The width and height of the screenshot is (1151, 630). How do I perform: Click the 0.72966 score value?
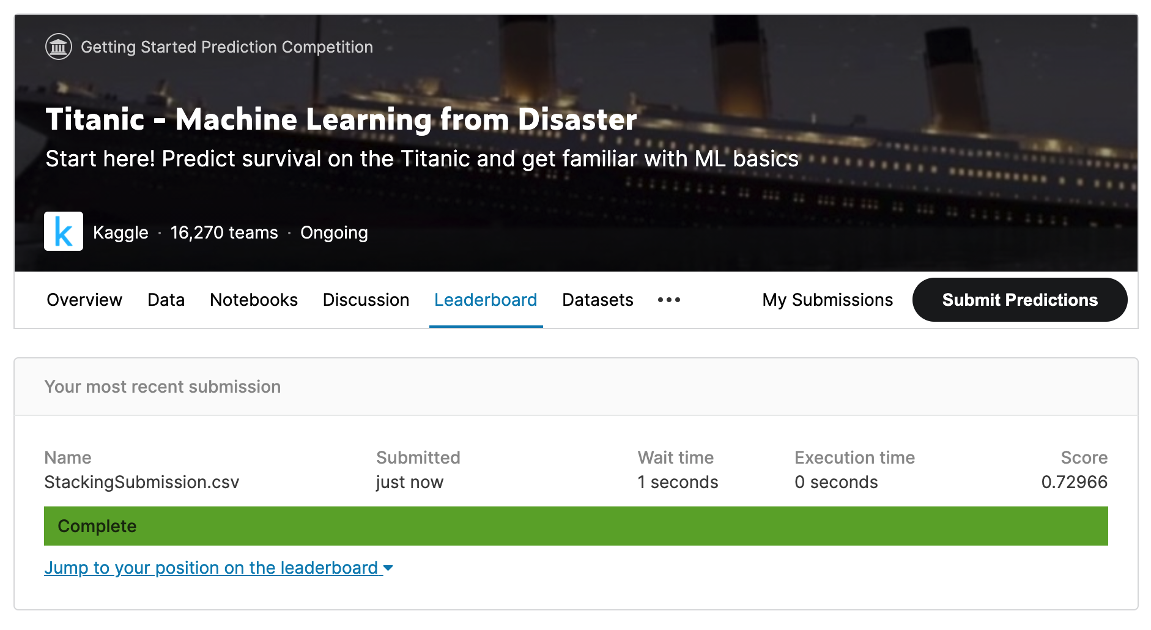click(x=1074, y=482)
